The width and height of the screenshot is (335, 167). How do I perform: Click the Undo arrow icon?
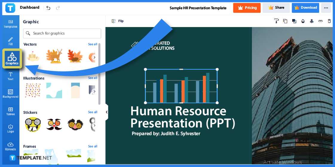click(48, 8)
